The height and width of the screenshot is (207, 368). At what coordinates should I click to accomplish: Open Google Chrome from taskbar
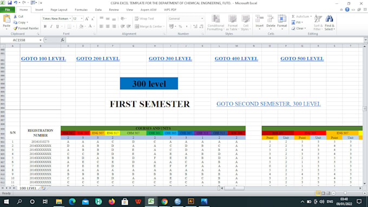pos(165,202)
